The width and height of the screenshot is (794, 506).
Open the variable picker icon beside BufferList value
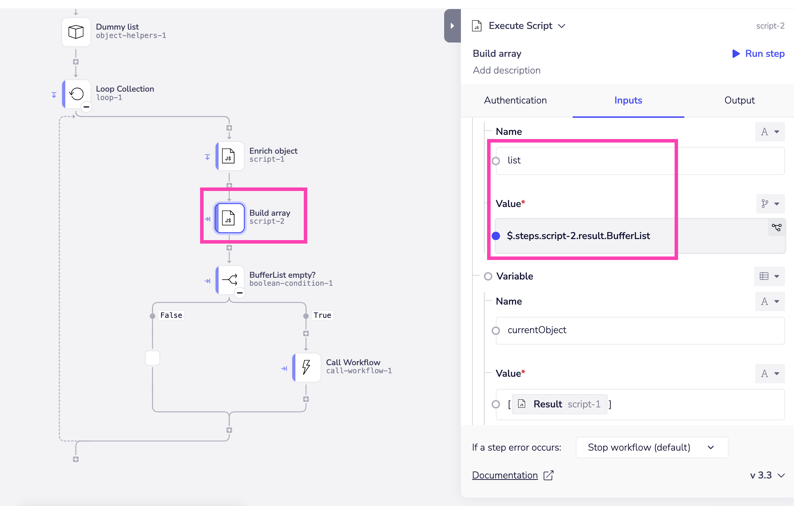777,228
